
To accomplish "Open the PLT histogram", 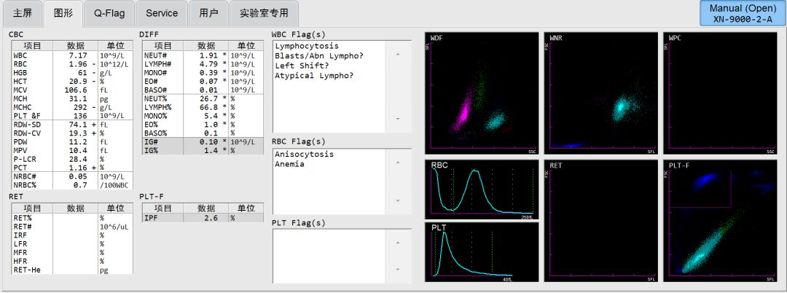I will [x=482, y=252].
